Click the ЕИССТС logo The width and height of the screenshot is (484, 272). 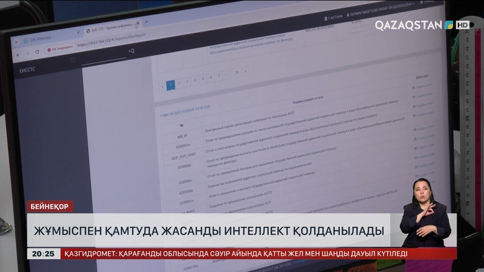[27, 70]
